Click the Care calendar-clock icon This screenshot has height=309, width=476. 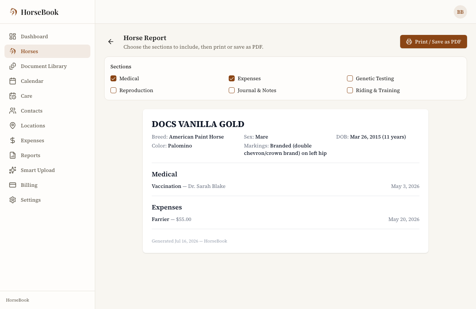coord(13,96)
